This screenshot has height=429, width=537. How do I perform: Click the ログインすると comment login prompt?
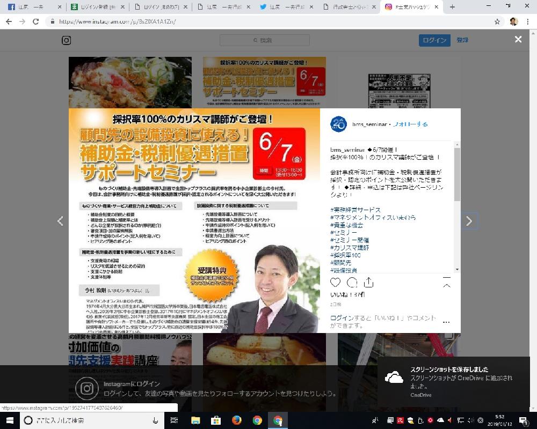(x=383, y=322)
